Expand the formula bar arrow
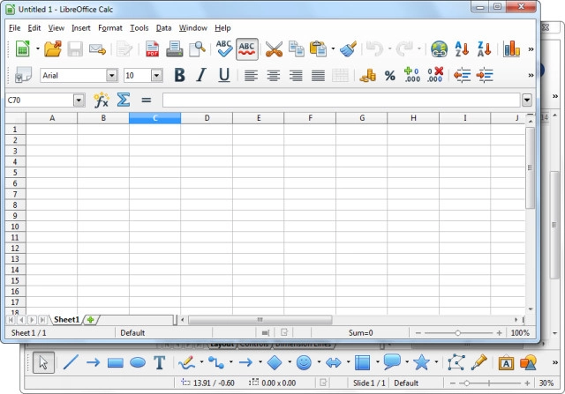The width and height of the screenshot is (565, 394). point(527,100)
